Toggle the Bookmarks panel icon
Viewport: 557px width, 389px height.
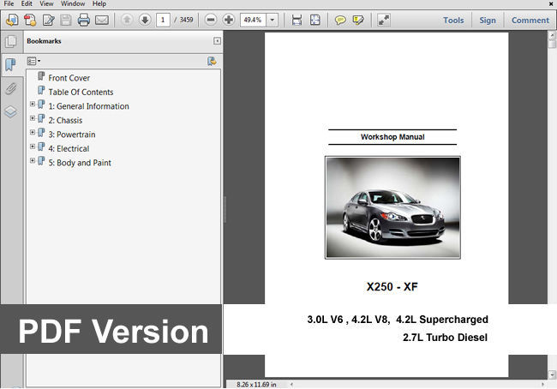tap(11, 64)
